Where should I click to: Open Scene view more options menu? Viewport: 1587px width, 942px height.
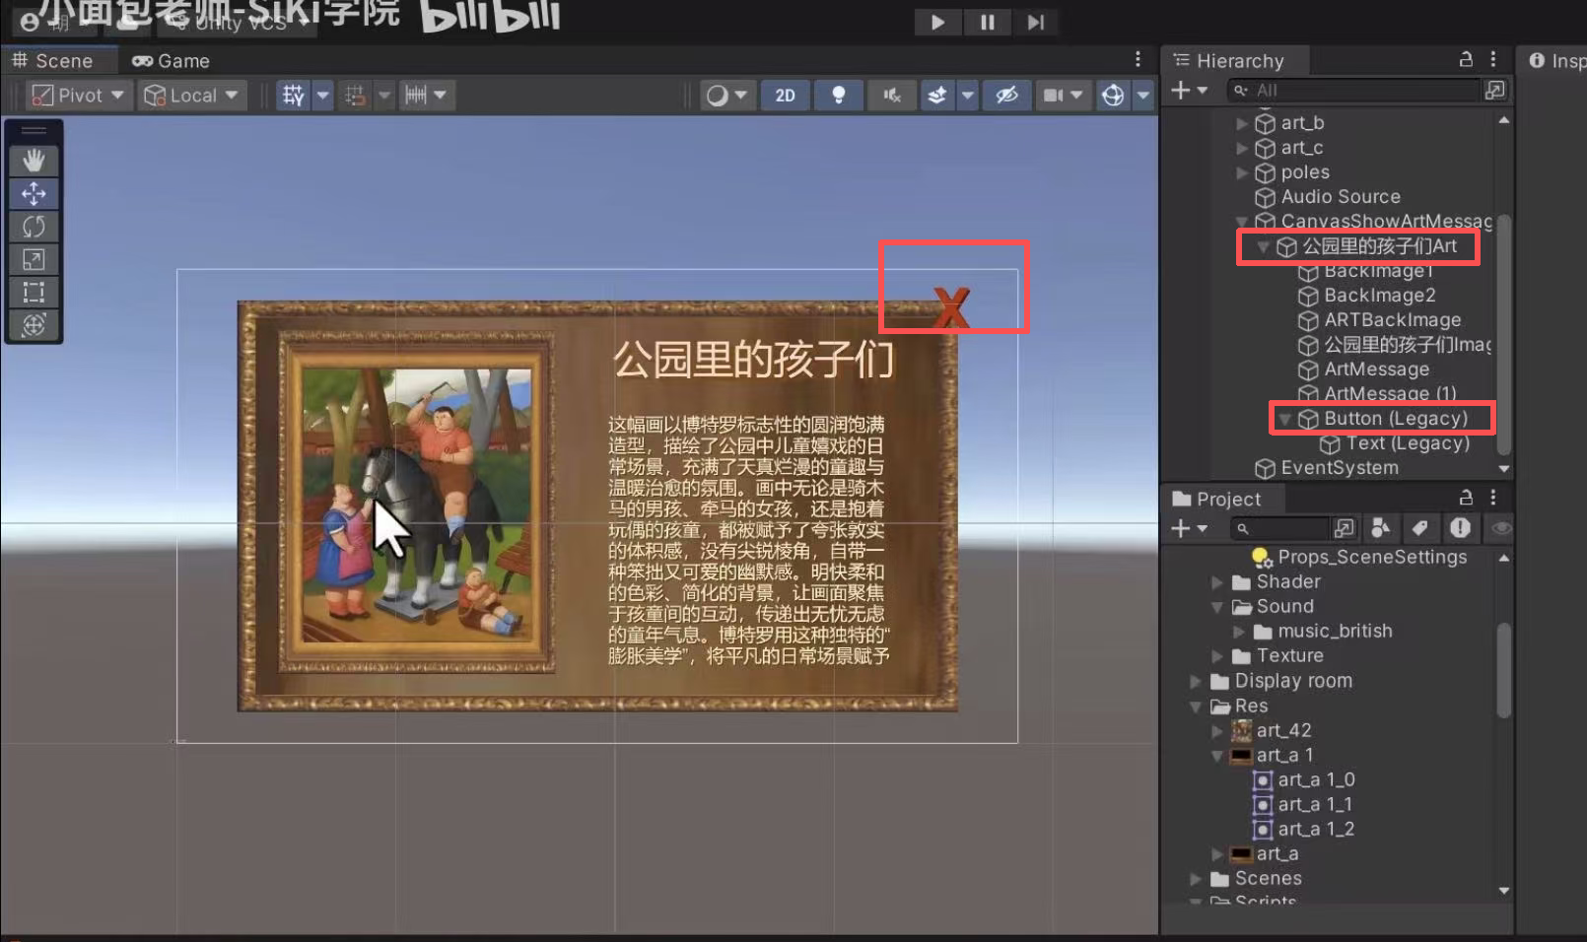(1138, 59)
